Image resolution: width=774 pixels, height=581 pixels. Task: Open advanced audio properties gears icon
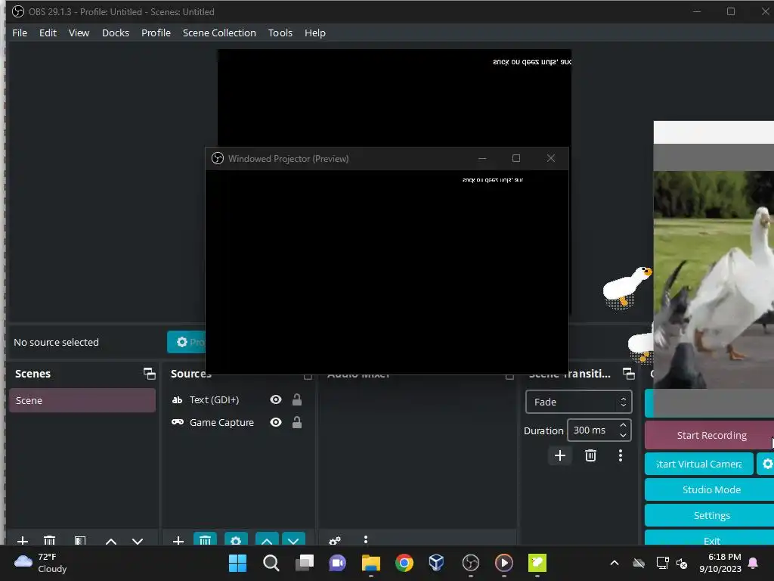pos(335,540)
